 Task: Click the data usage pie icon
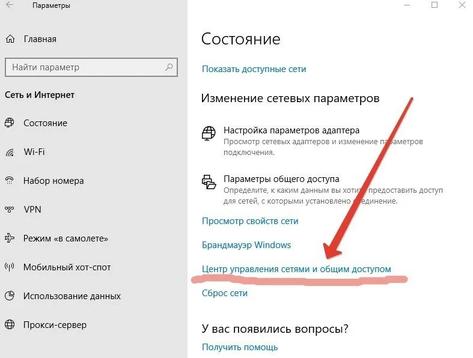[x=10, y=296]
